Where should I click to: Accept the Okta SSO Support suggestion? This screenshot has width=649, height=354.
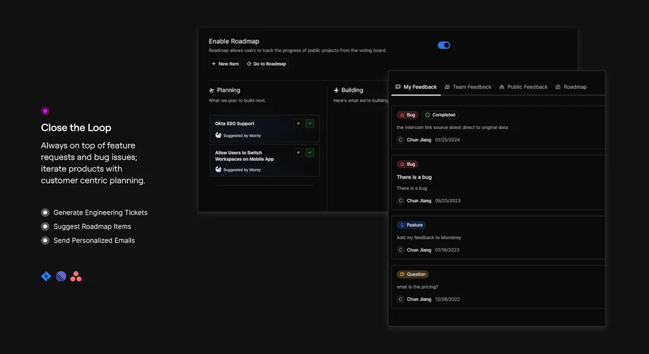click(309, 123)
